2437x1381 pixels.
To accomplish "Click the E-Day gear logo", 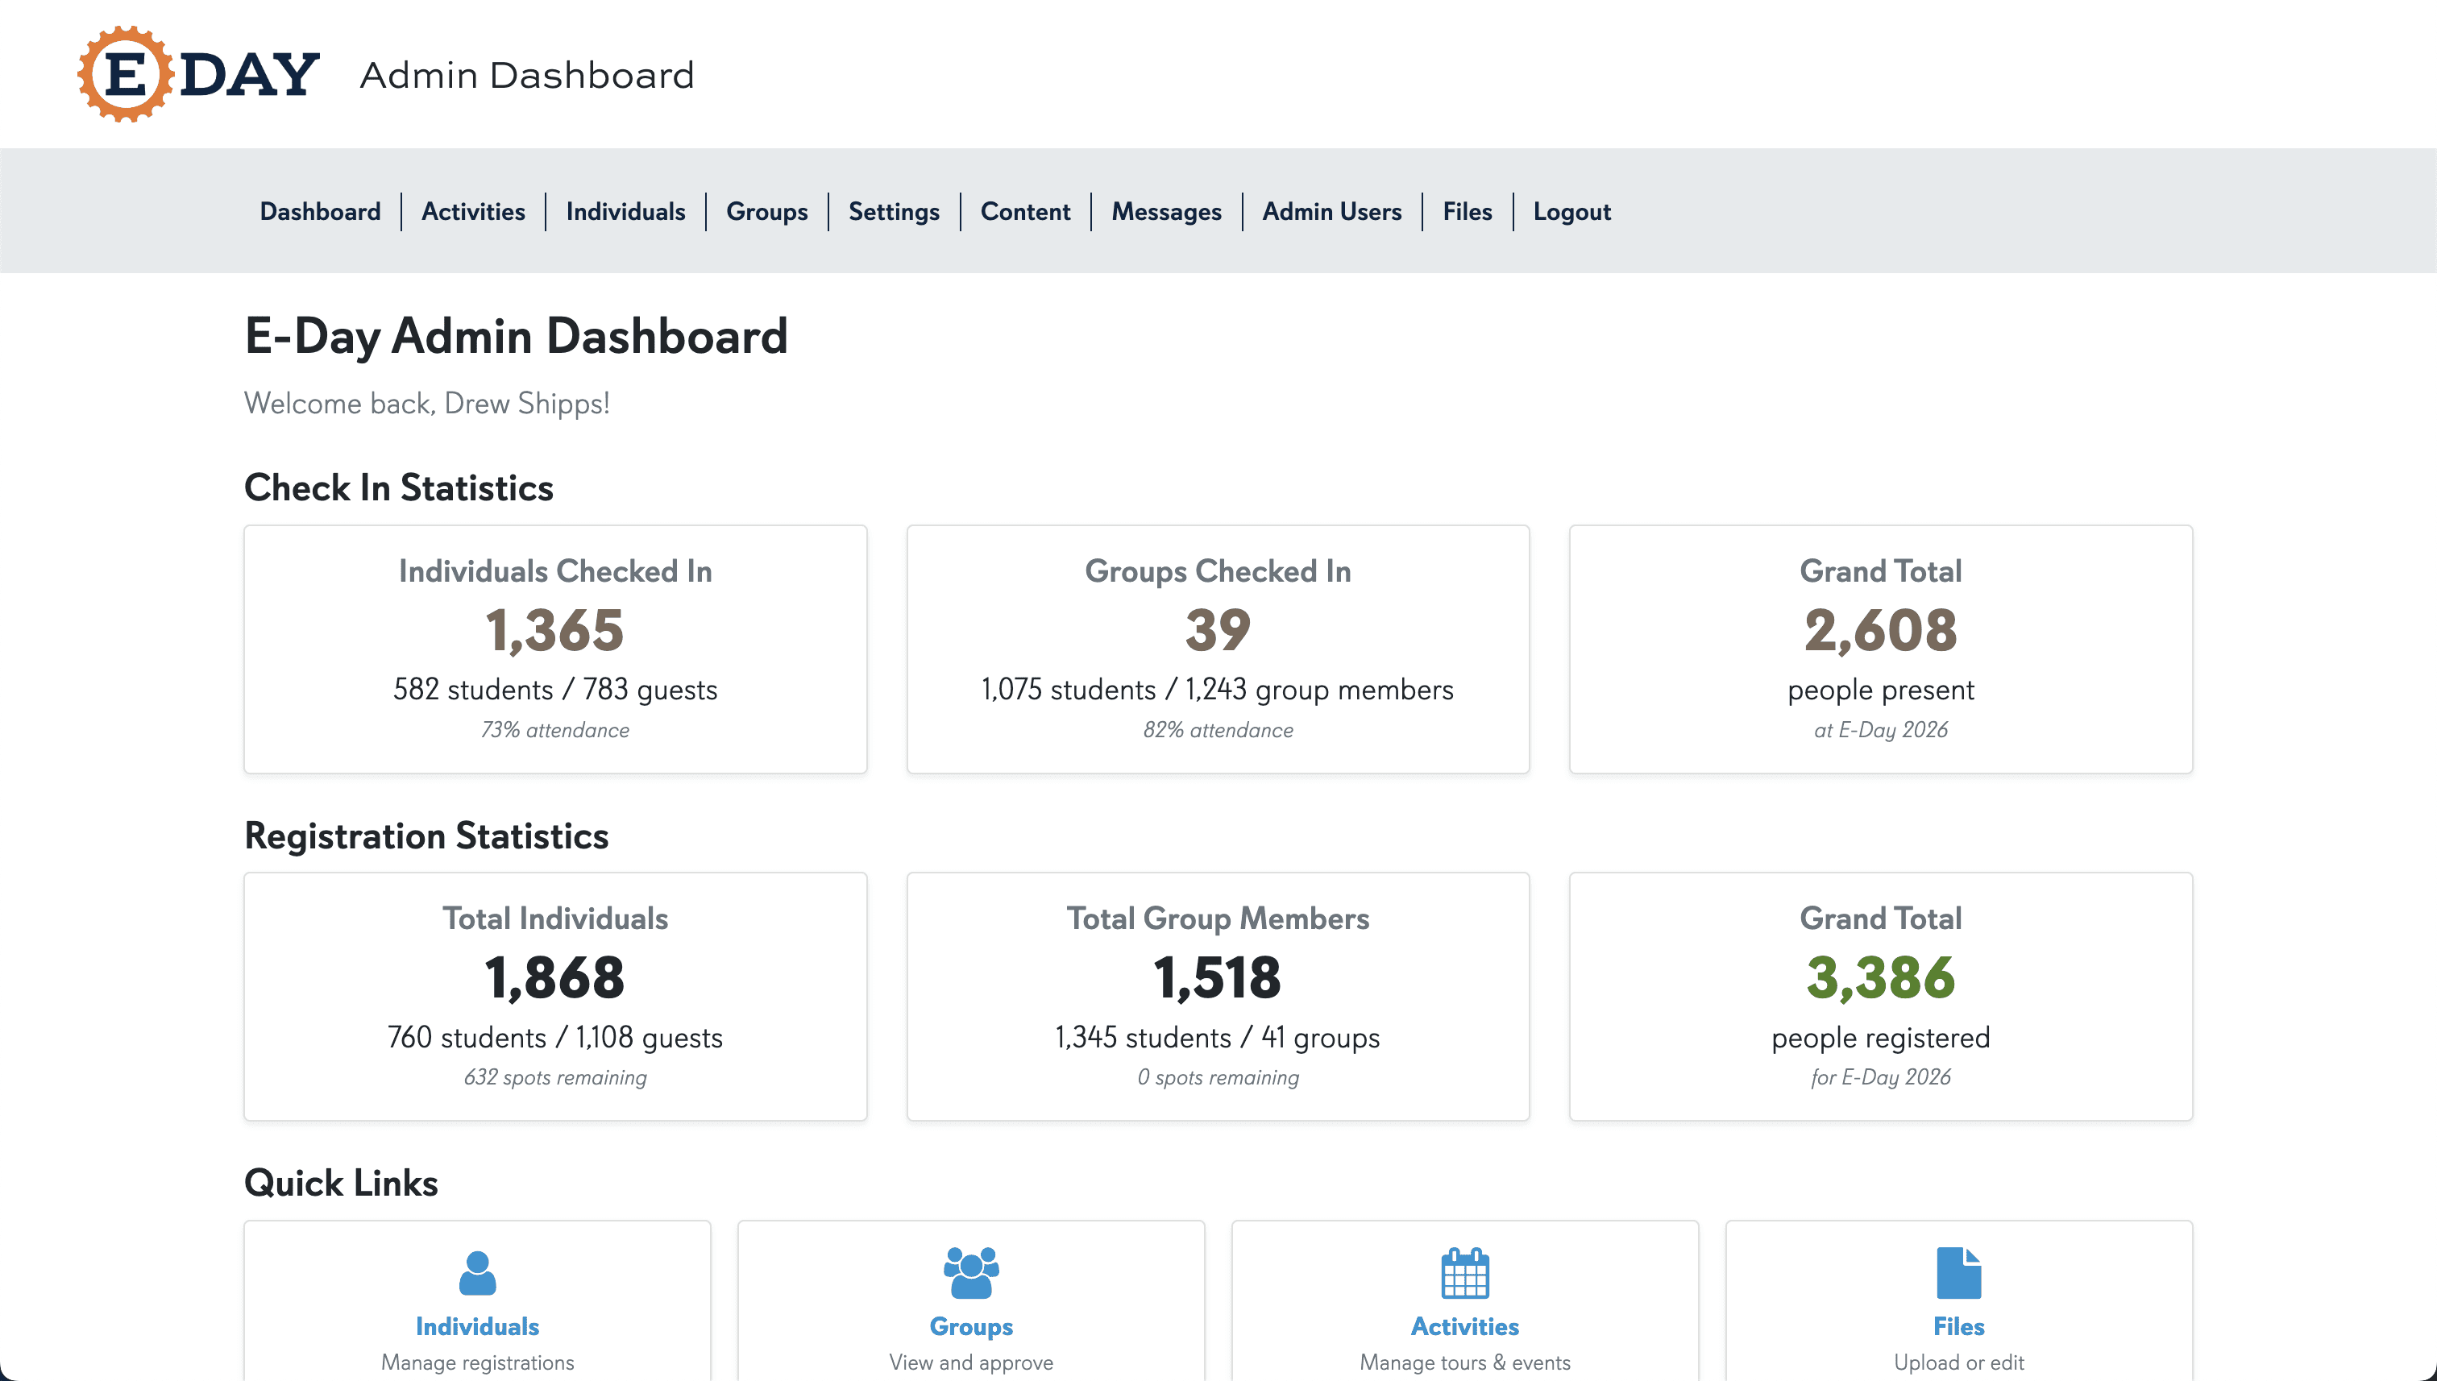I will (125, 74).
